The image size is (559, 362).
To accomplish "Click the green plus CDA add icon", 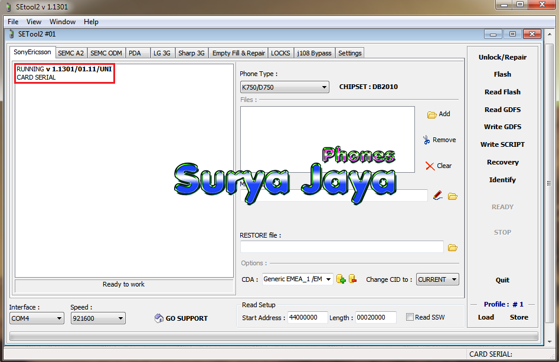I will [x=341, y=279].
